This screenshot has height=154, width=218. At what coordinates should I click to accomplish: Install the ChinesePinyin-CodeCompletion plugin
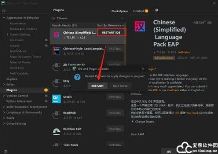click(115, 49)
